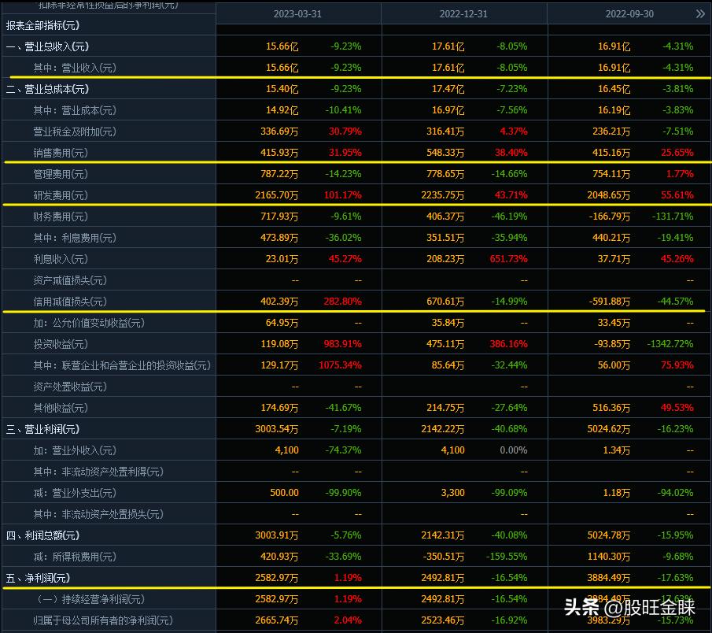
Task: Click the -350.51万 income tax value
Action: pos(443,557)
